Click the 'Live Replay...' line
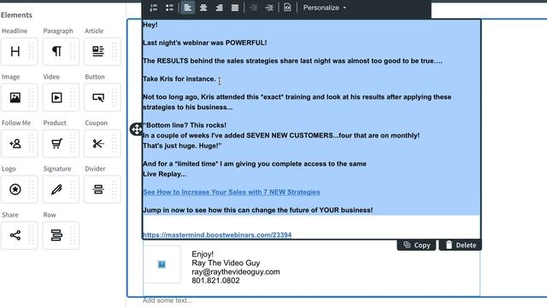Viewport: 547px width, 307px height. click(x=164, y=174)
